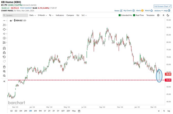Viewport: 173px width, 114px height.
Task: Select the 6M time range
Action: click(x=35, y=111)
